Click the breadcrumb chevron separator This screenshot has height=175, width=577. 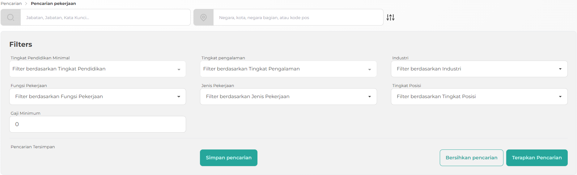click(x=26, y=4)
